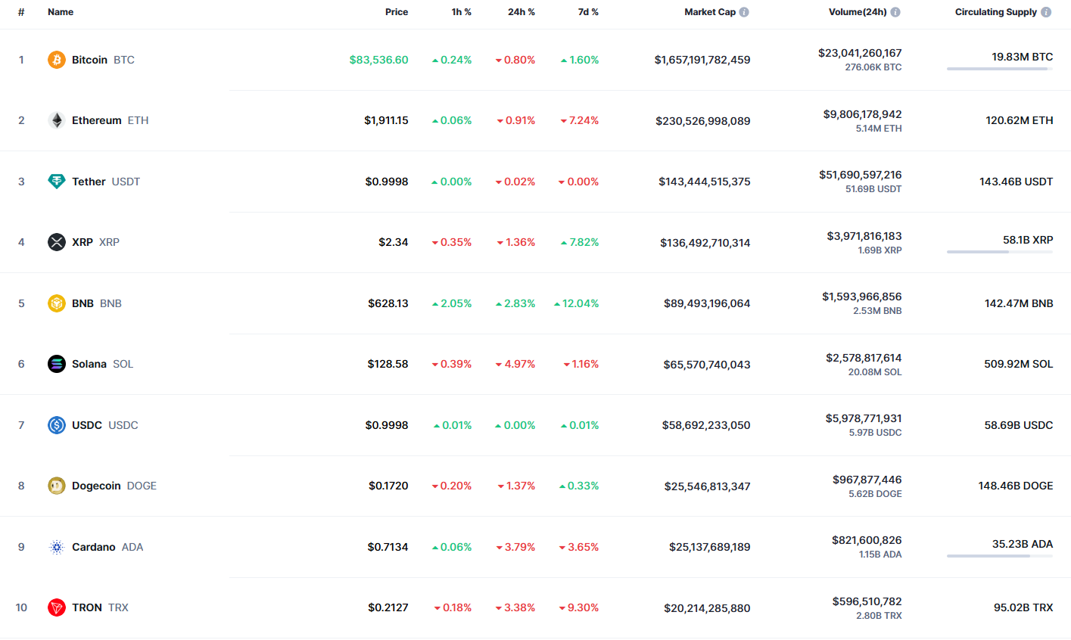1071x640 pixels.
Task: Click USDC volume $5,978,771,931
Action: 864,418
